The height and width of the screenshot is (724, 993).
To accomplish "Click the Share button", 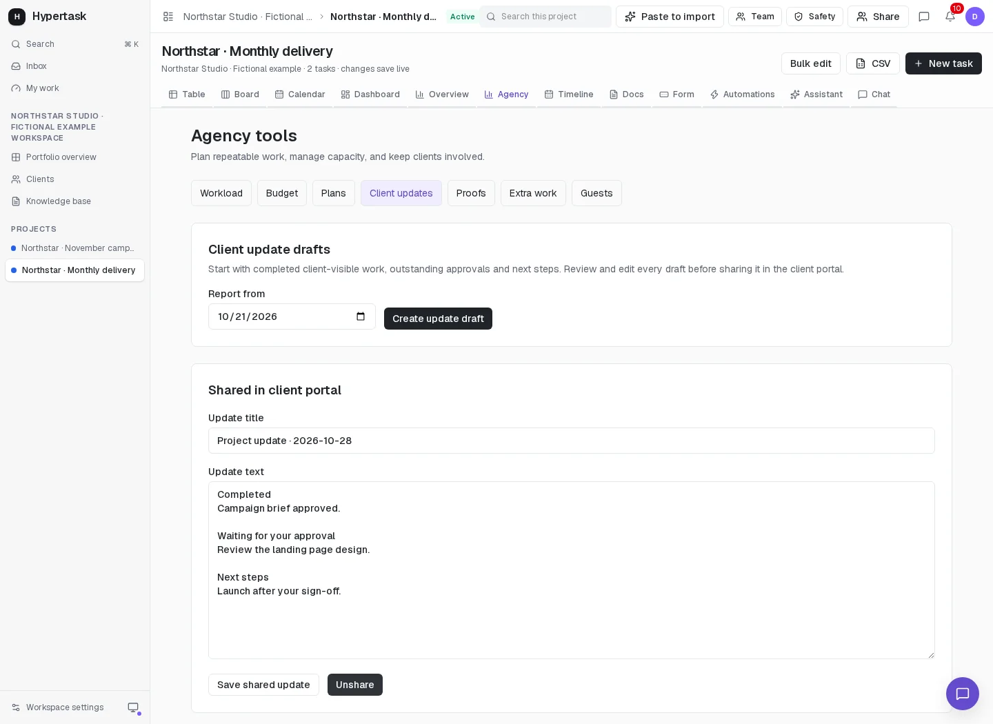I will (x=878, y=17).
